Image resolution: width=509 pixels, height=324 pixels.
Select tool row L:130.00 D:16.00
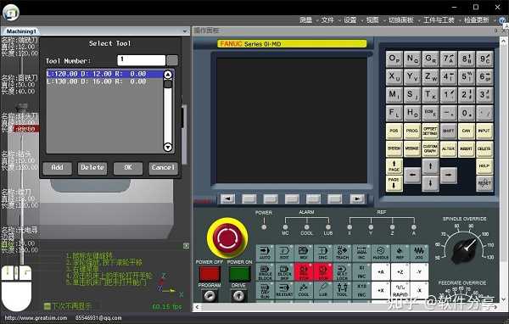(104, 81)
